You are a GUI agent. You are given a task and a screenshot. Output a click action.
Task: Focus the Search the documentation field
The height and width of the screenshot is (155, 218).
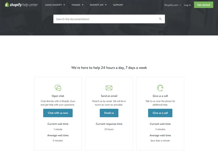[109, 19]
